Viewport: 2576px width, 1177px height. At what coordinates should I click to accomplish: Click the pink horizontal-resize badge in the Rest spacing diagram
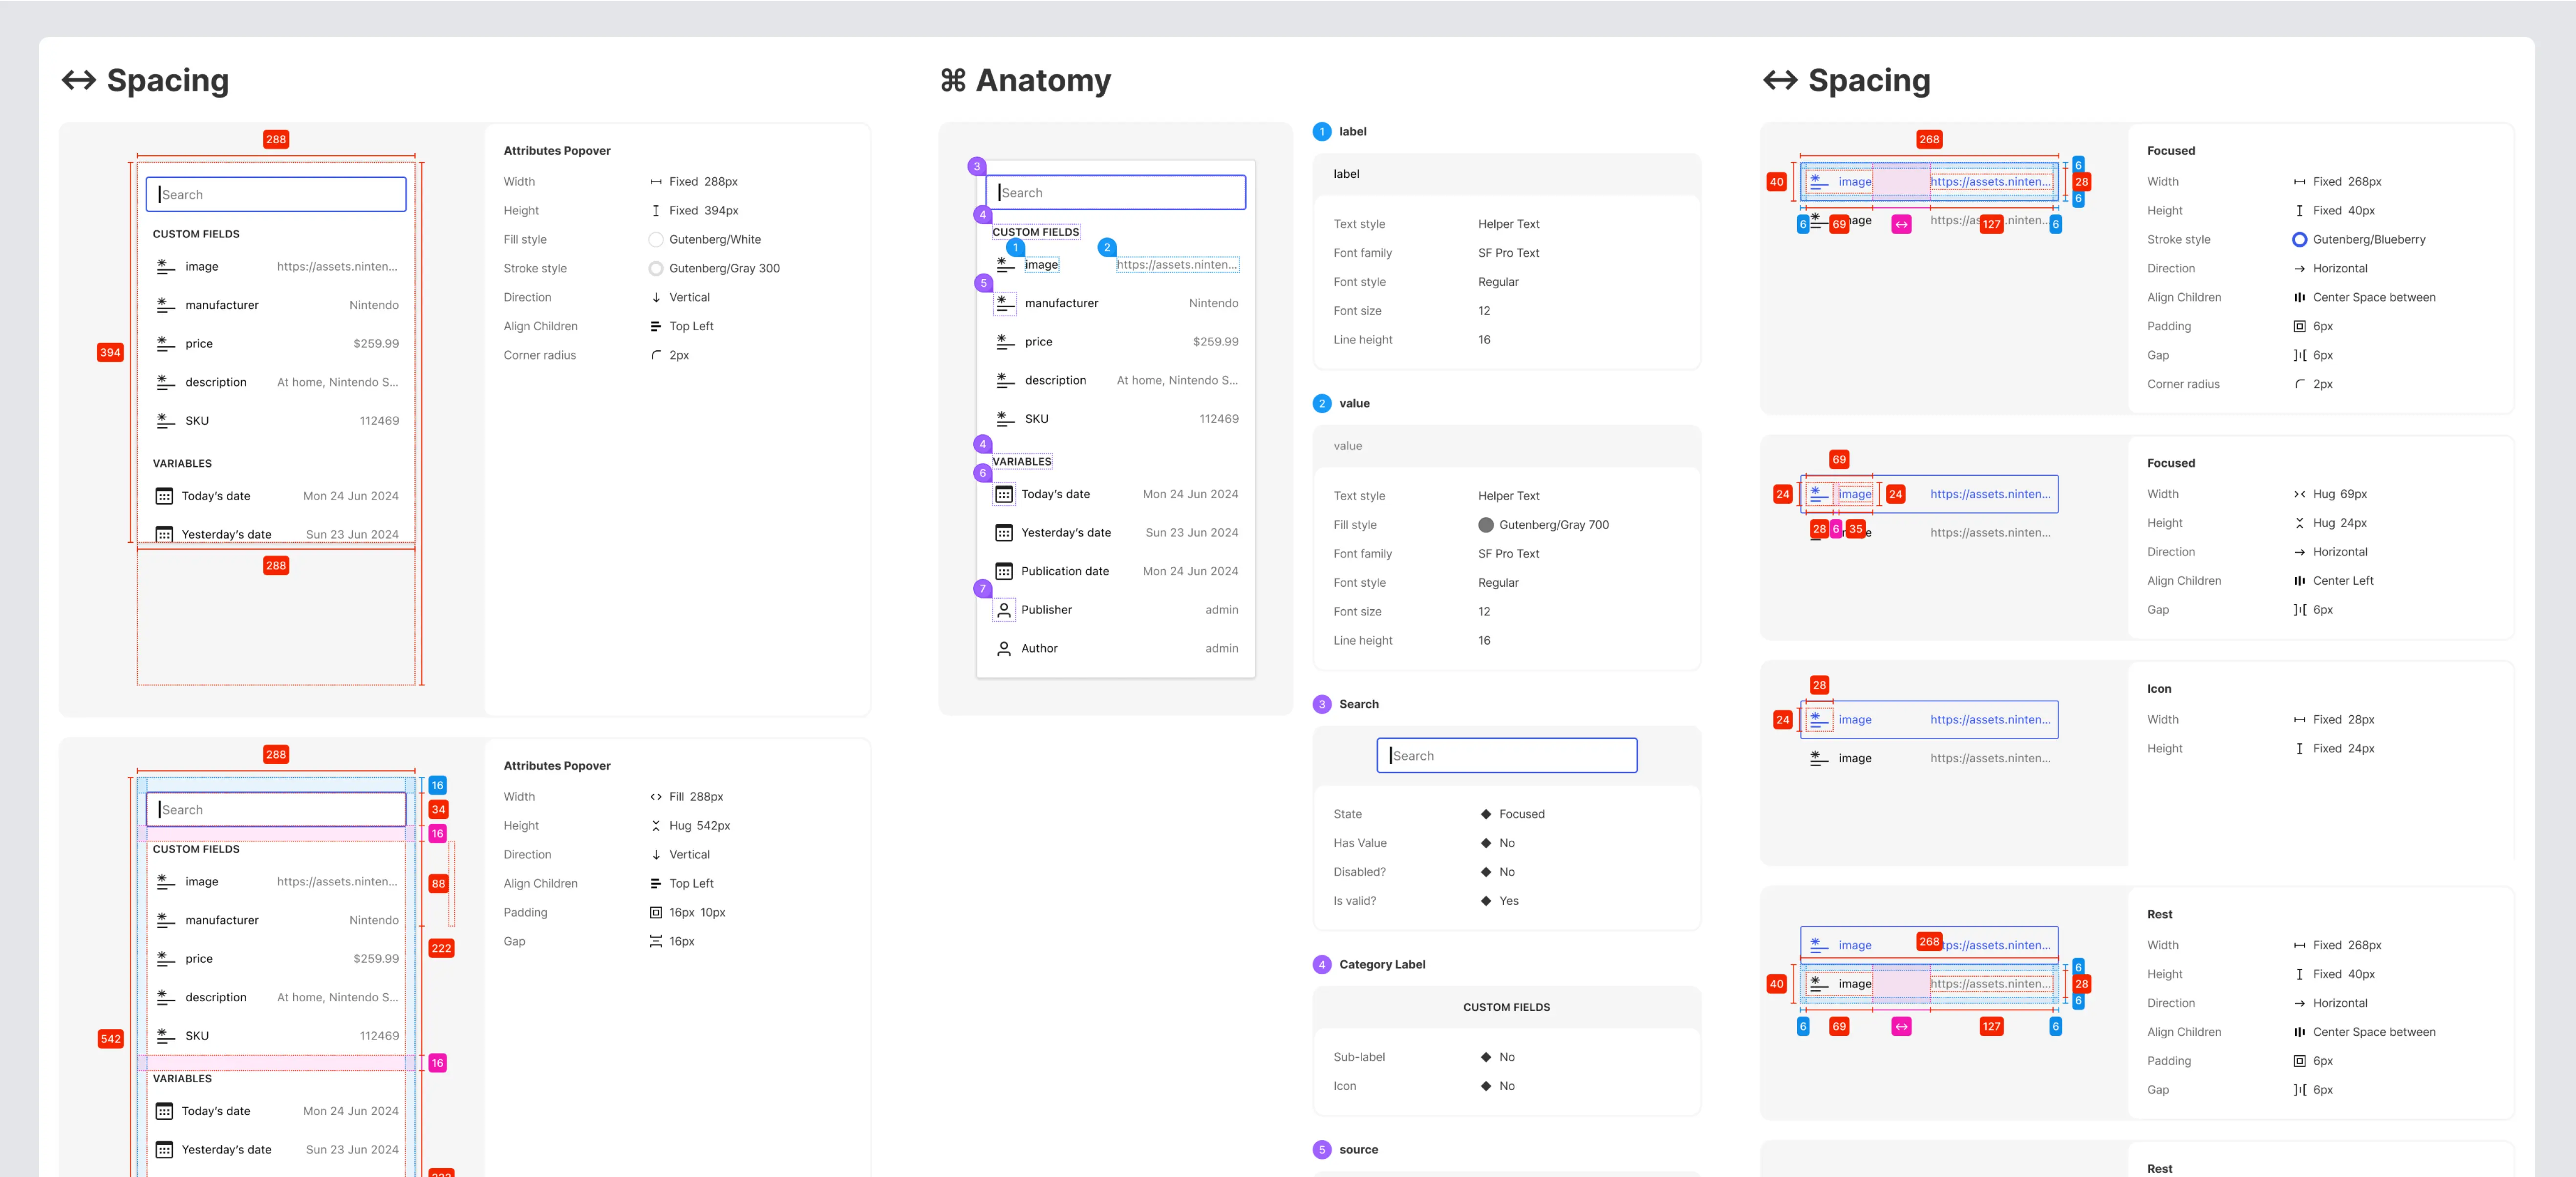tap(1901, 1026)
